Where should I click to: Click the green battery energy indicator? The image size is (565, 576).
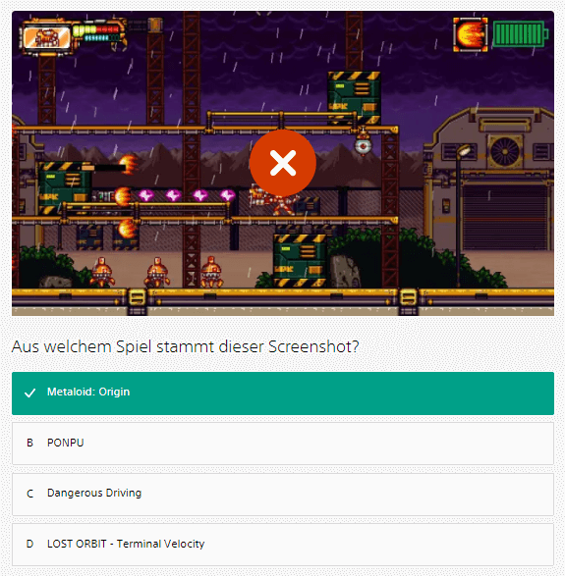coord(520,34)
